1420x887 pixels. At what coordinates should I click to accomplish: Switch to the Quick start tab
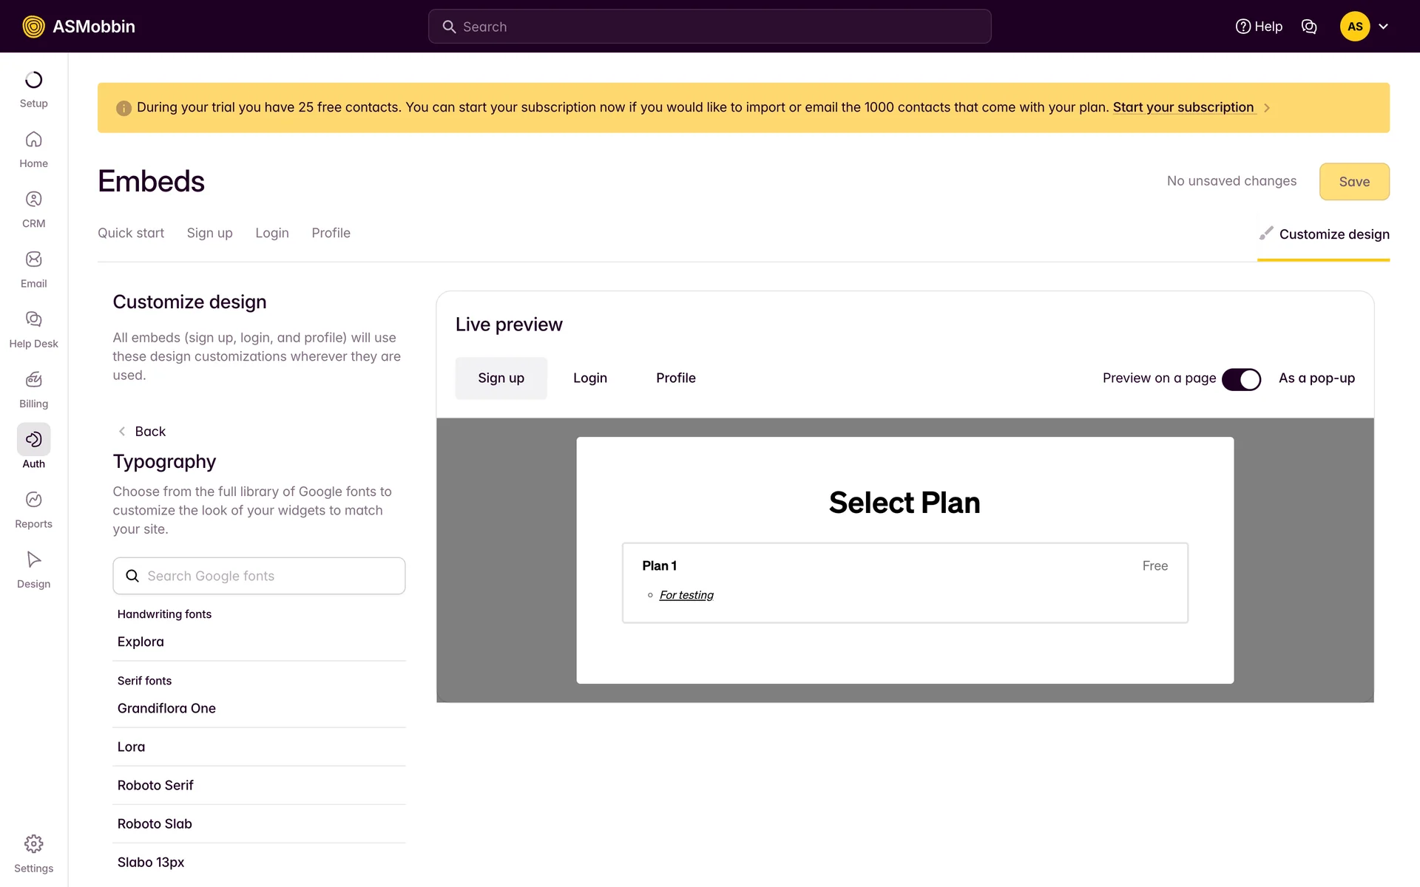point(131,233)
